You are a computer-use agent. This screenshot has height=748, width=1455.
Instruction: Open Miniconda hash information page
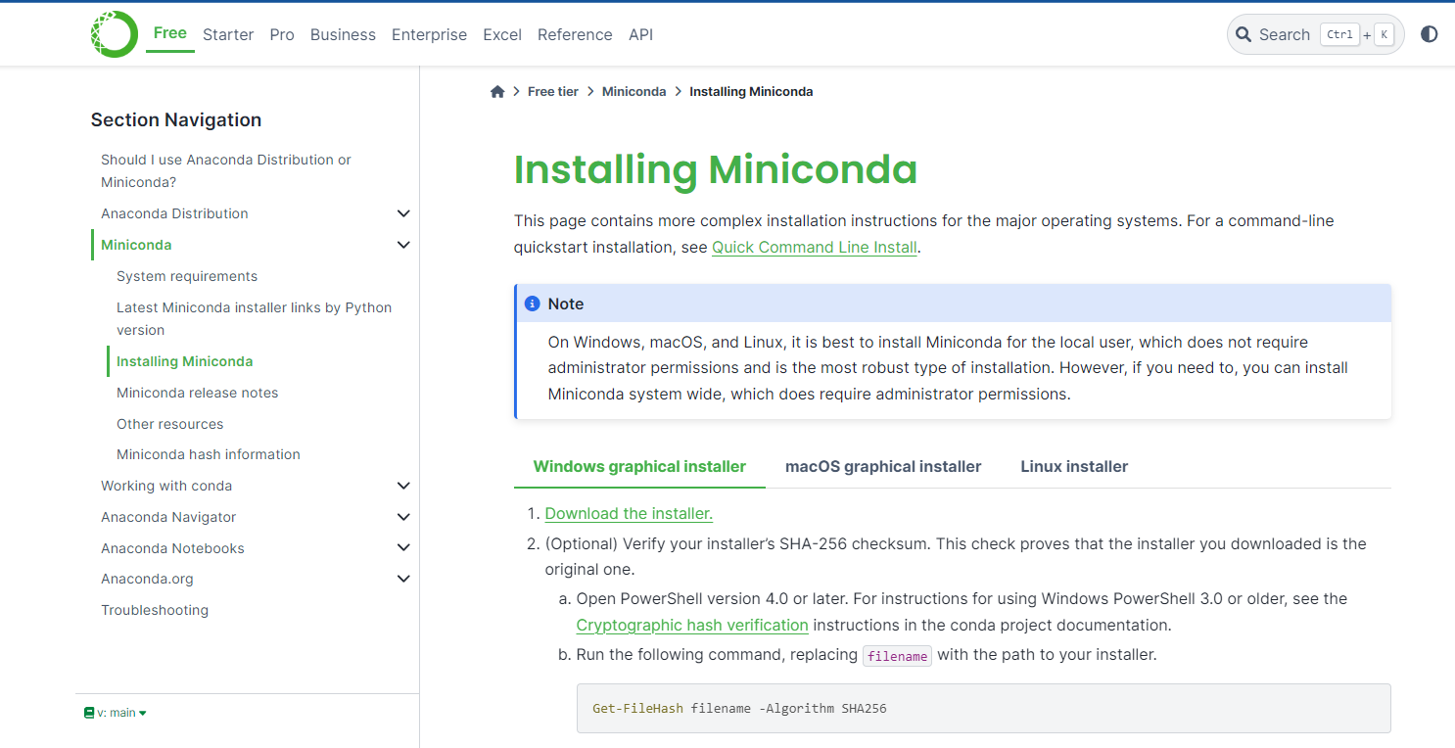pyautogui.click(x=209, y=454)
